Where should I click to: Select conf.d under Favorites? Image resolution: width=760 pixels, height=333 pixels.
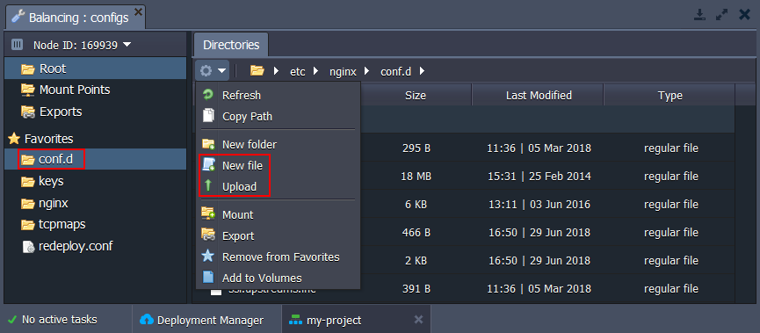tap(96, 159)
